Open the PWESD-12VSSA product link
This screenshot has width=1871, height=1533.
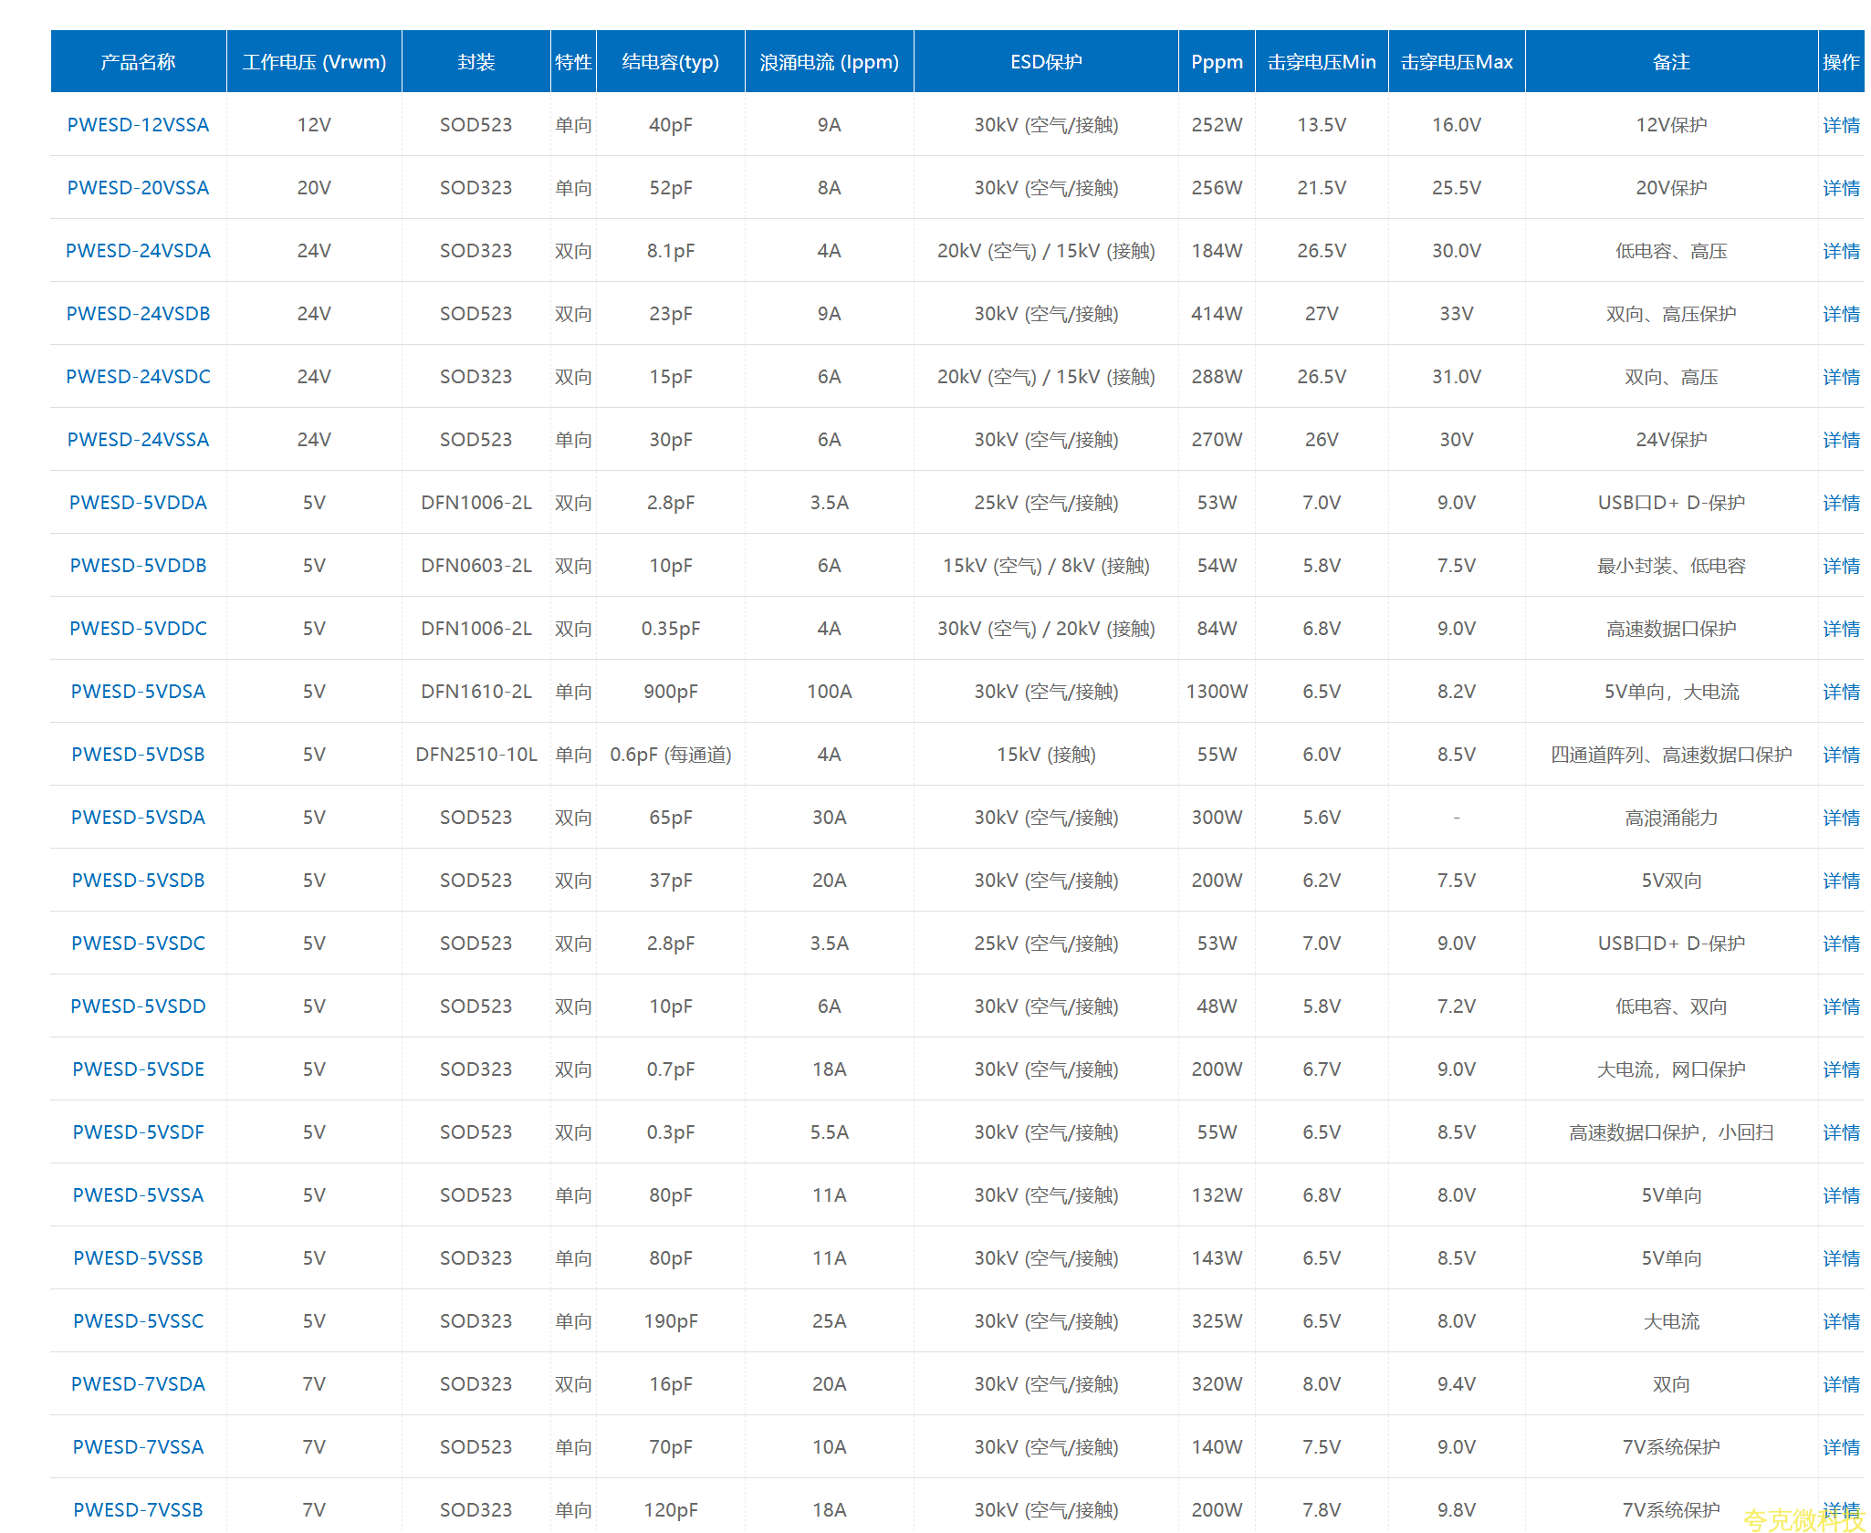(x=138, y=125)
